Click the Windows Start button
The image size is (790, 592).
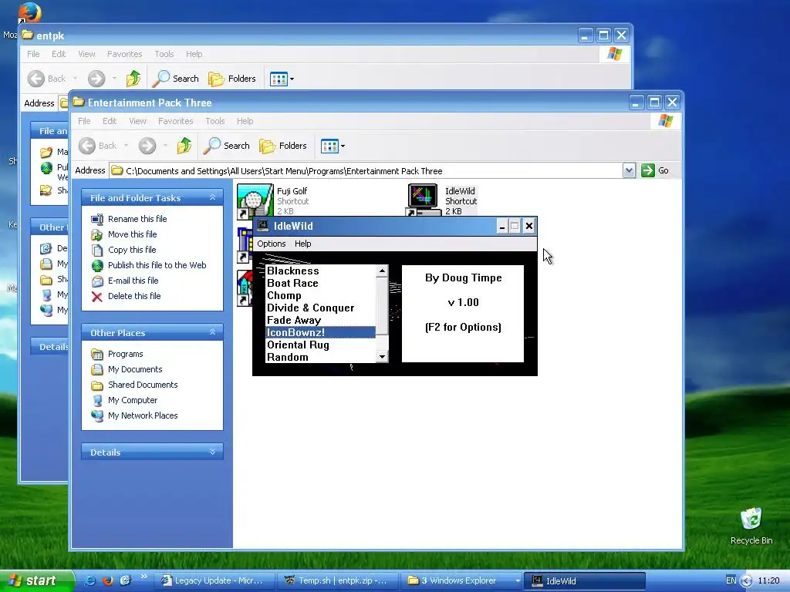37,580
